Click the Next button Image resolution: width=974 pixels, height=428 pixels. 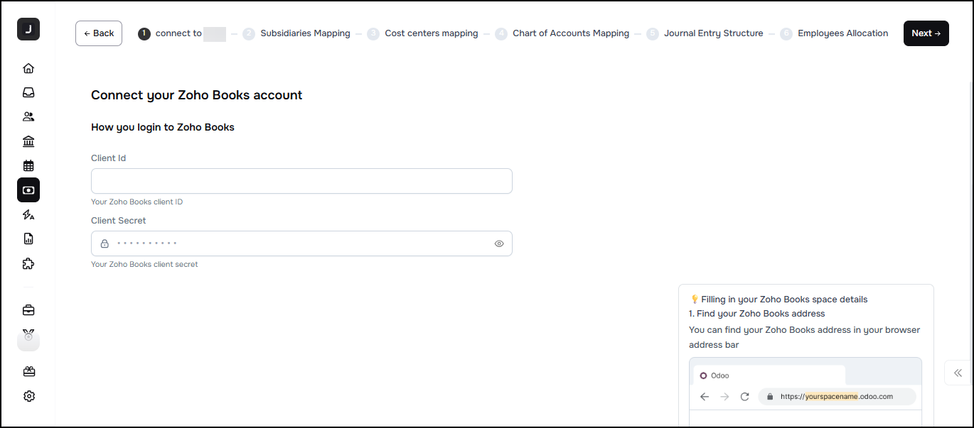[x=926, y=33]
